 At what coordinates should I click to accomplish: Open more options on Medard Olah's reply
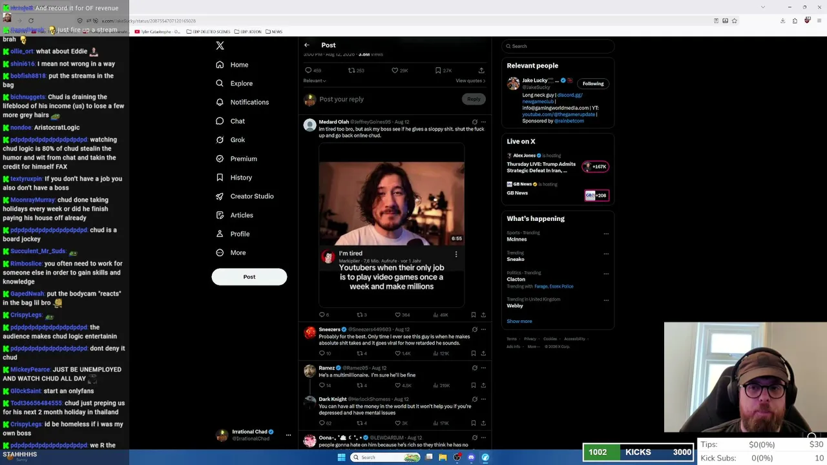pyautogui.click(x=483, y=122)
